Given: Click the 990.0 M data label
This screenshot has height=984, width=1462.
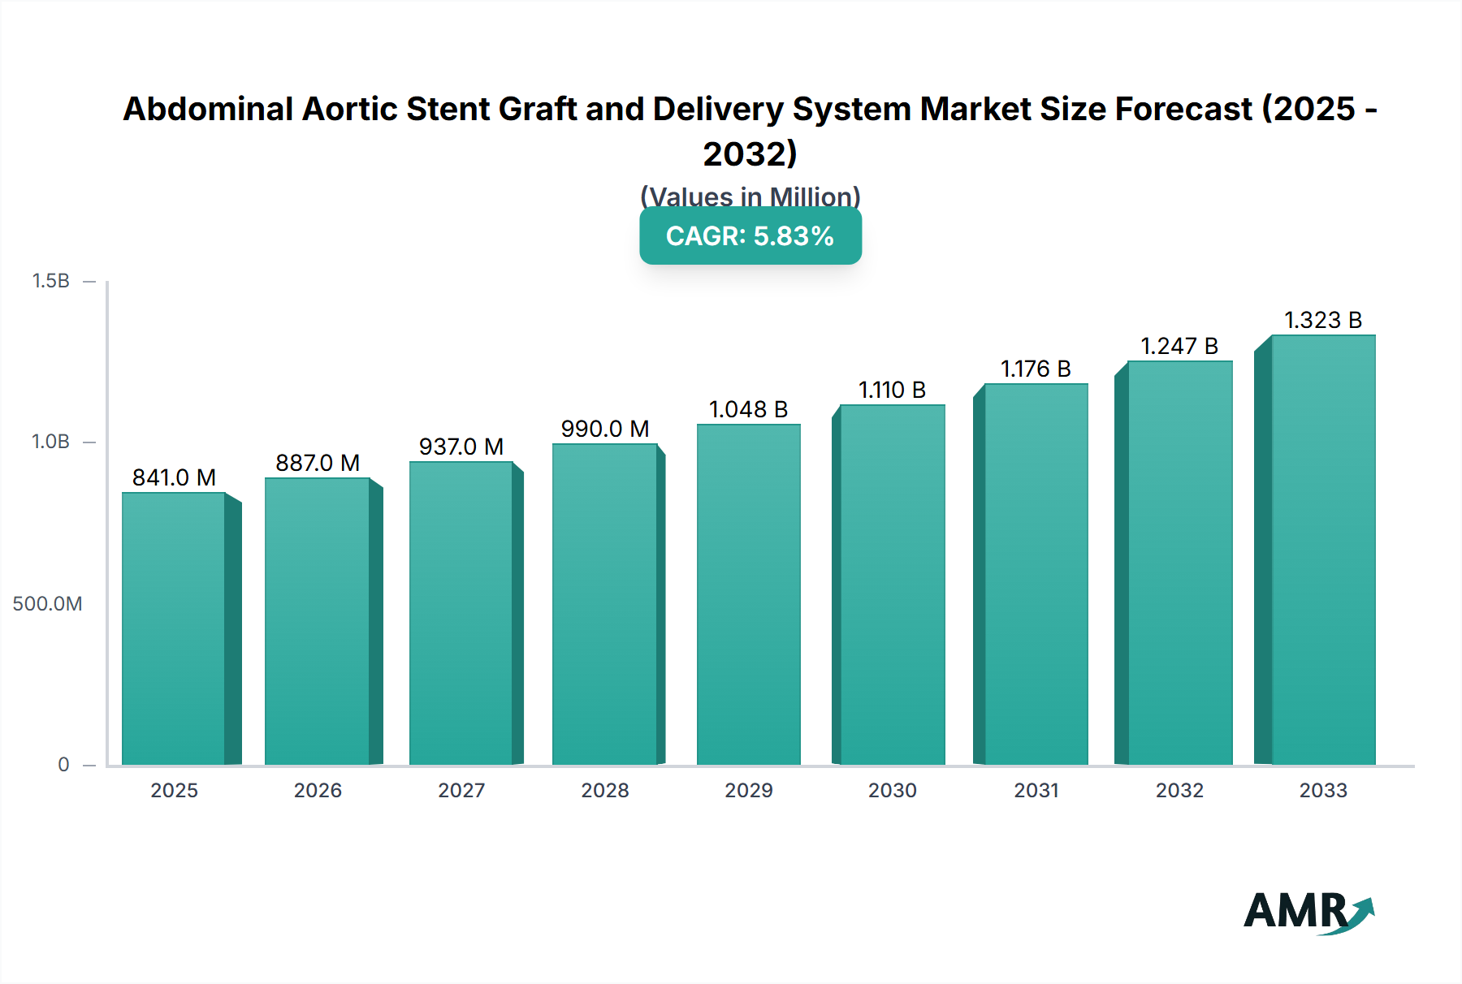Looking at the screenshot, I should (x=604, y=427).
